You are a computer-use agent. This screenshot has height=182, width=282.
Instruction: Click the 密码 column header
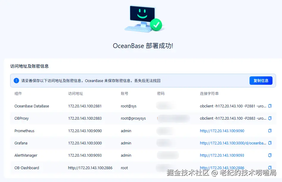point(161,93)
